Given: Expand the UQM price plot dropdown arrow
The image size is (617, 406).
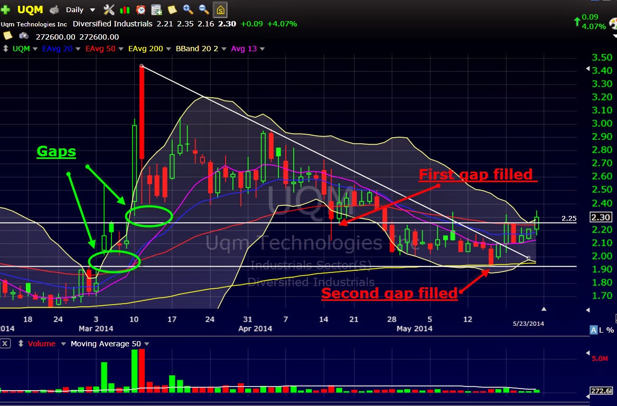Looking at the screenshot, I should [35, 49].
